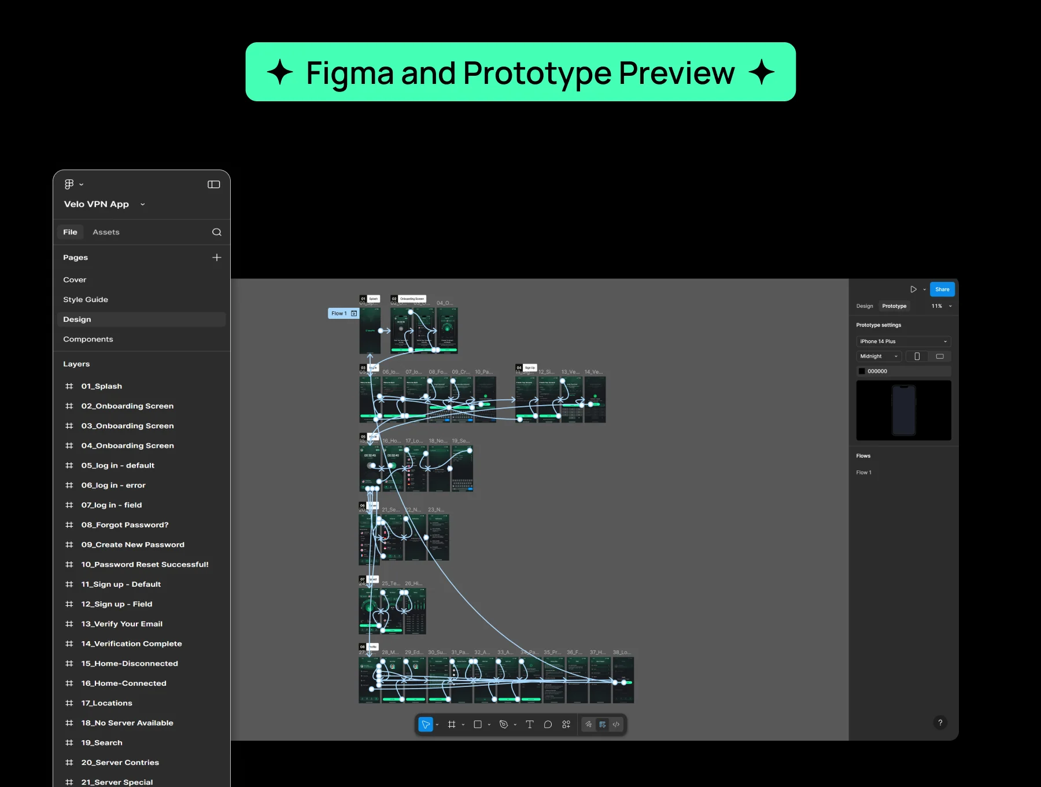Viewport: 1041px width, 787px height.
Task: Select the 10_Password Reset Successful! layer
Action: coord(145,565)
